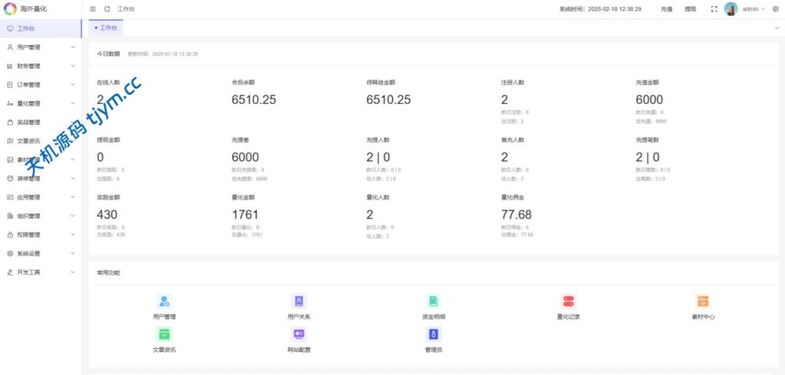Open the 文章资讯 shortcut icon in 常用功能
Viewport: 785px width, 375px height.
[x=164, y=334]
